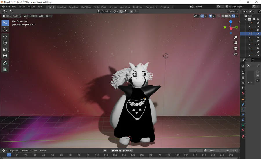Pick the Annotate pencil tool
This screenshot has height=159, width=261.
5,63
